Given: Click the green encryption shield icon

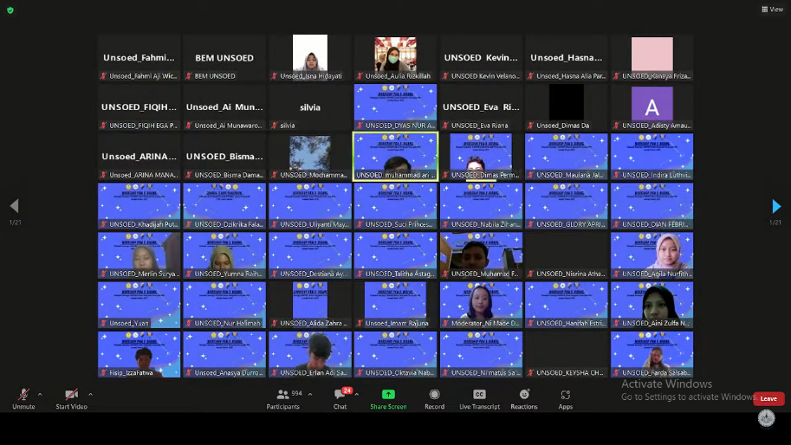Looking at the screenshot, I should pos(10,10).
